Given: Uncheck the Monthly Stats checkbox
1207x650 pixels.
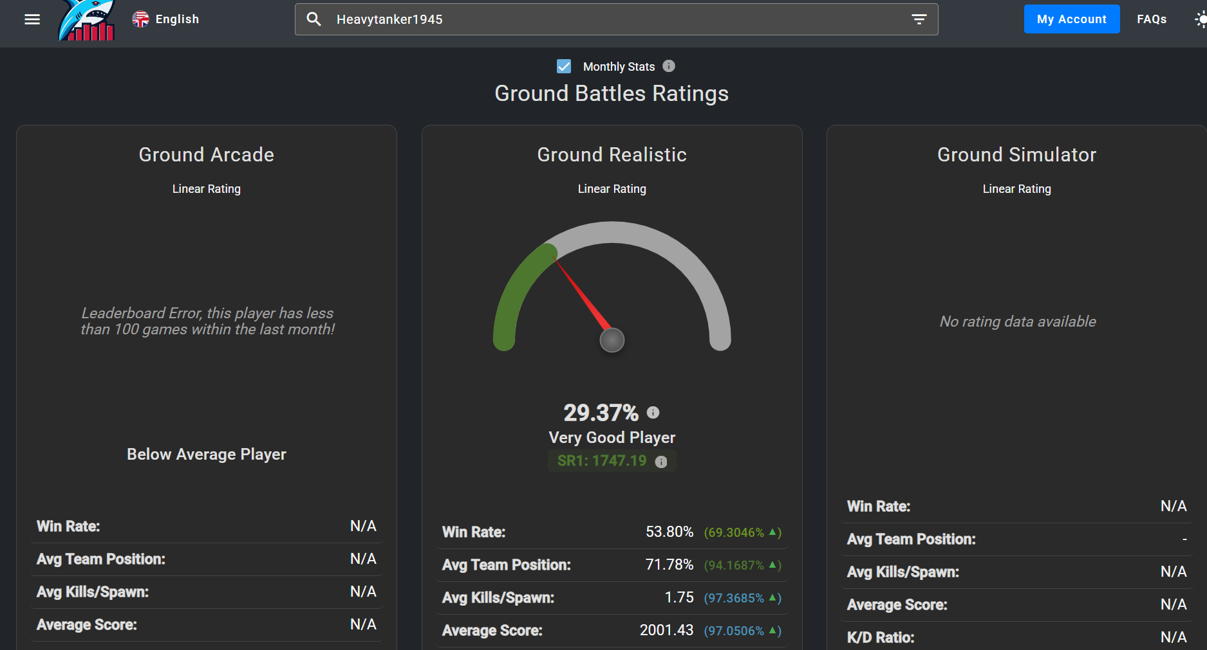Looking at the screenshot, I should click(x=564, y=66).
